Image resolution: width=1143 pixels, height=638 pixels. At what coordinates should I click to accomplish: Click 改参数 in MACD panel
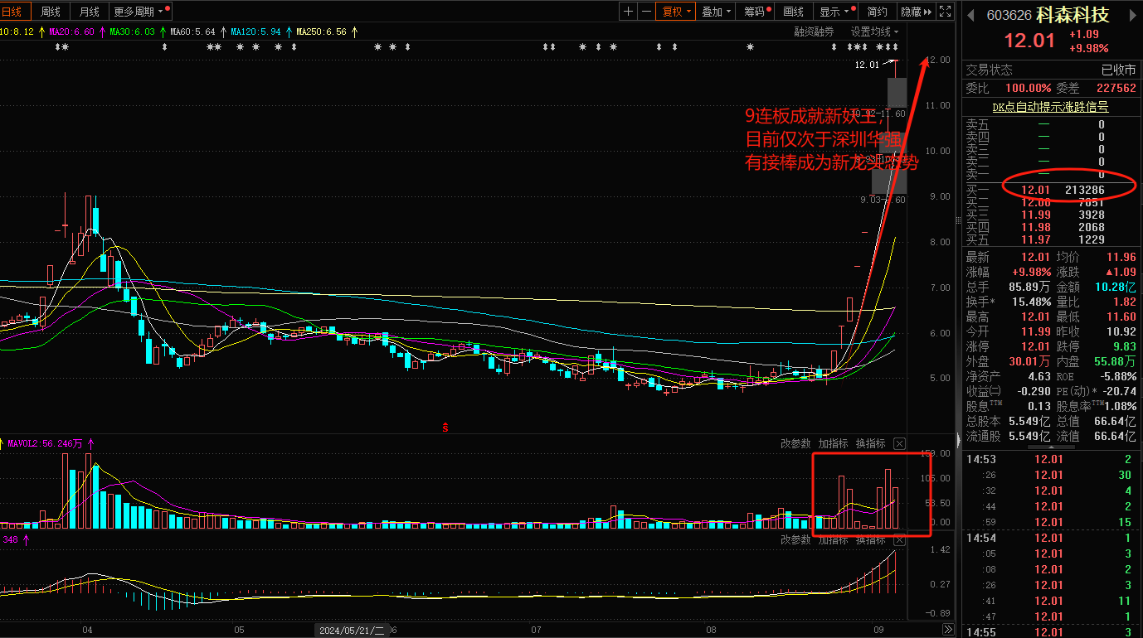[x=795, y=539]
